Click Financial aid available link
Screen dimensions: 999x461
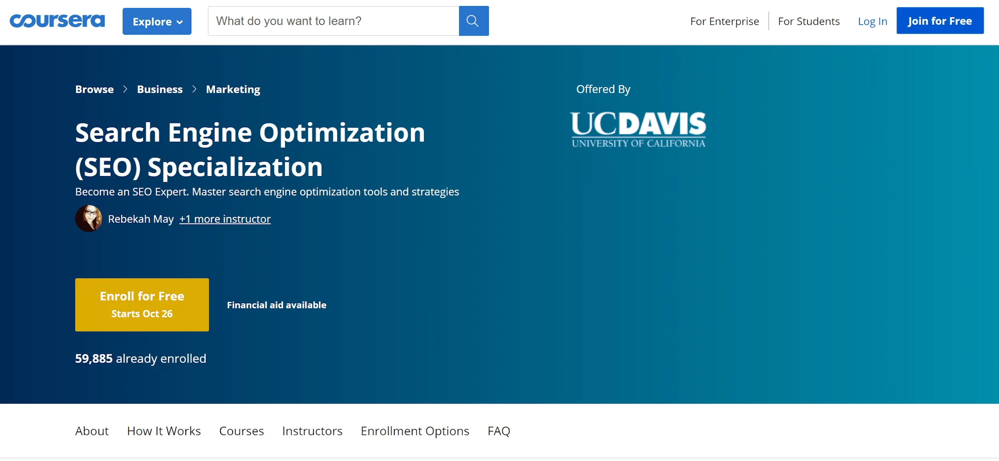277,305
